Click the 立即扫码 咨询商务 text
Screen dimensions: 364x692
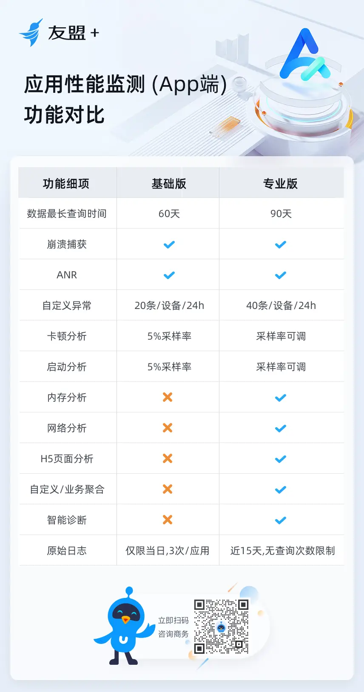coord(173,627)
